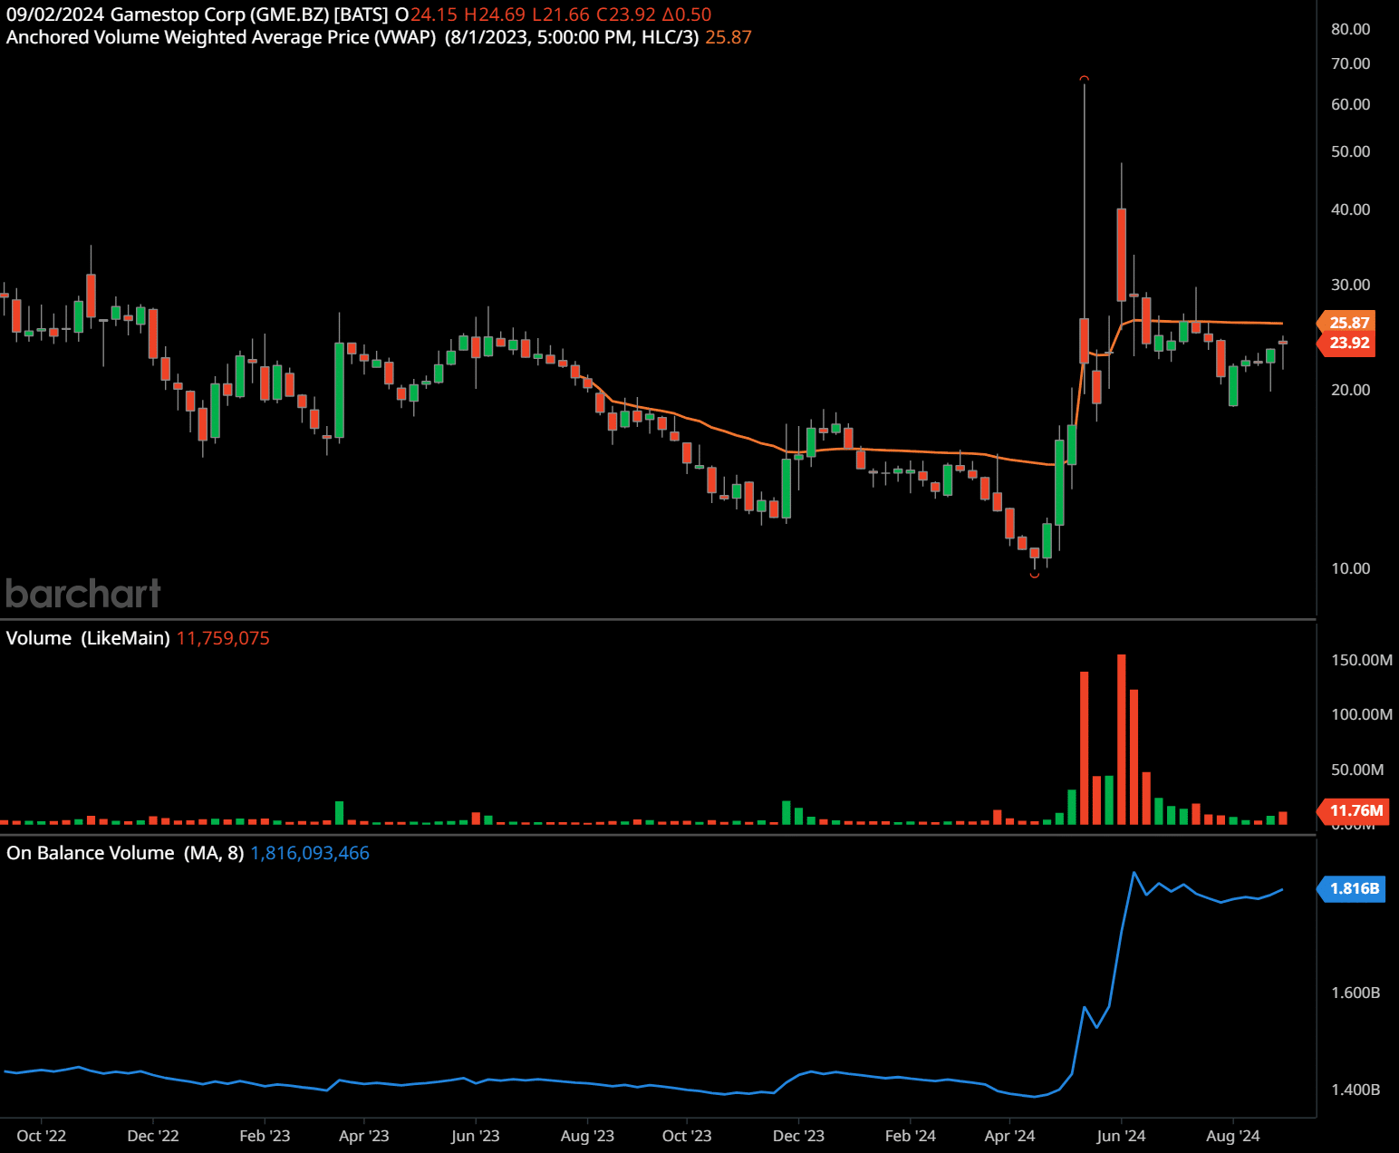Viewport: 1399px width, 1153px height.
Task: Click the volume value 11,759,075
Action: [x=223, y=638]
